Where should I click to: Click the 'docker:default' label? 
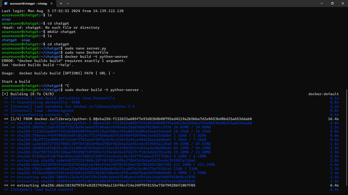coord(323,94)
